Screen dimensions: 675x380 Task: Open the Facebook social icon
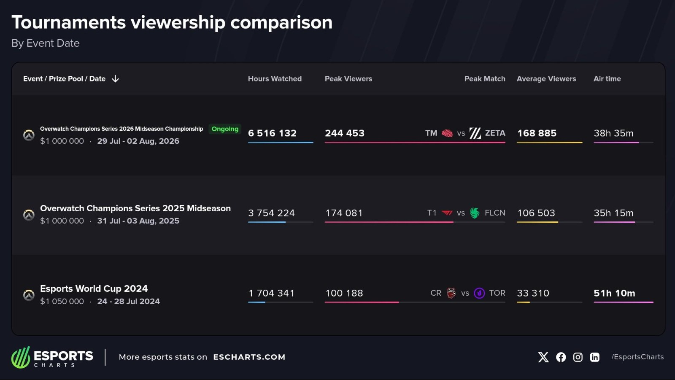(x=561, y=357)
